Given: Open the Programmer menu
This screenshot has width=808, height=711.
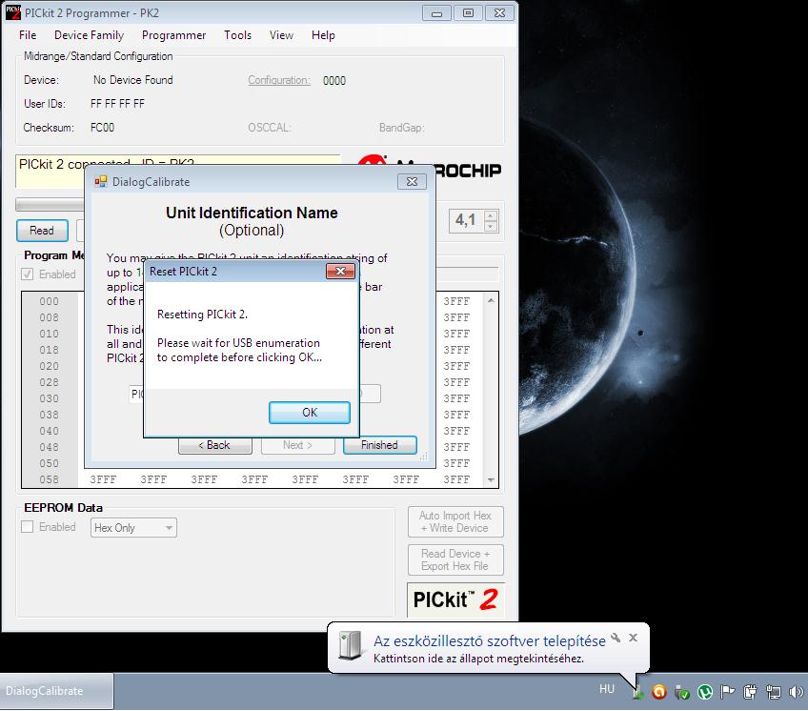Looking at the screenshot, I should [173, 35].
